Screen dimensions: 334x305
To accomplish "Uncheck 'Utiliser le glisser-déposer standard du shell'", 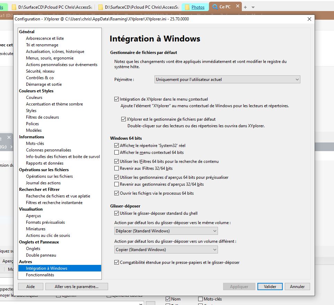I will 117,213.
